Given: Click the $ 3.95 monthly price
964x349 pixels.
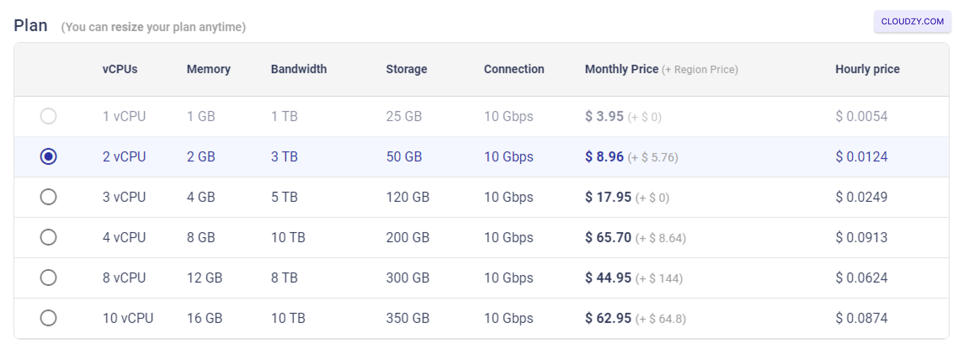Looking at the screenshot, I should pos(604,116).
